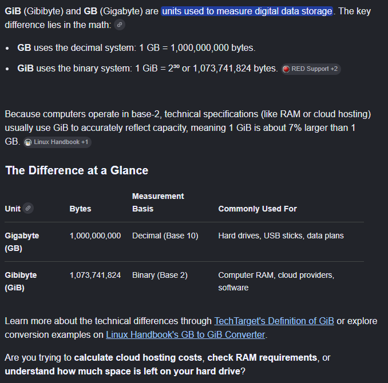Click "The Difference at a Glance" heading
The height and width of the screenshot is (383, 388).
tap(77, 170)
